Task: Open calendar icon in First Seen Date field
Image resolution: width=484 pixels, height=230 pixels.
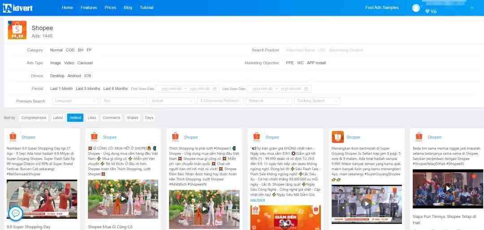Action: pyautogui.click(x=214, y=89)
